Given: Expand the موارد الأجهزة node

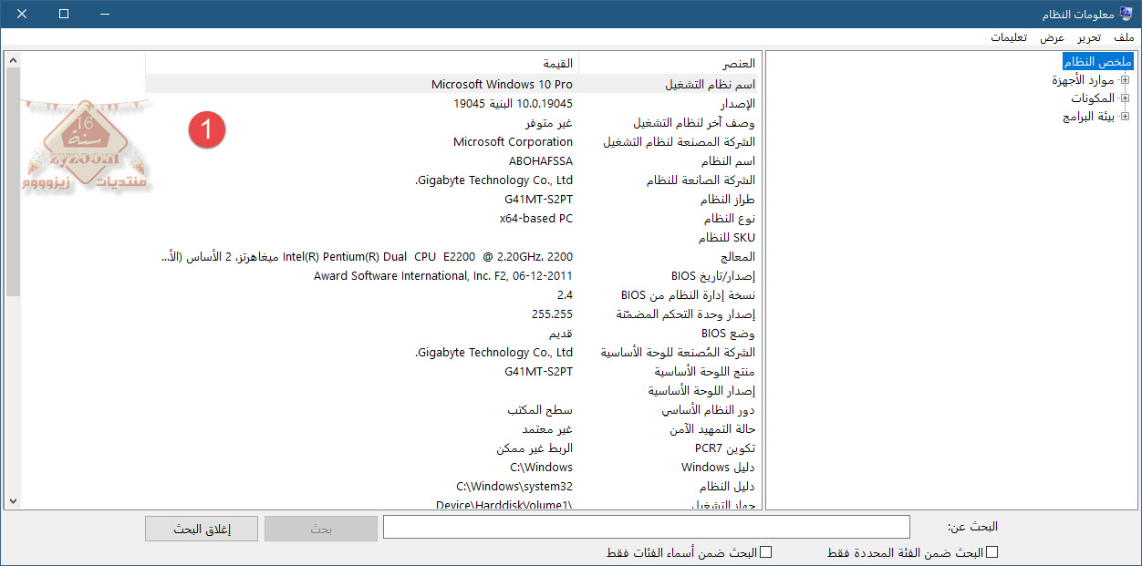Looking at the screenshot, I should pyautogui.click(x=1125, y=80).
